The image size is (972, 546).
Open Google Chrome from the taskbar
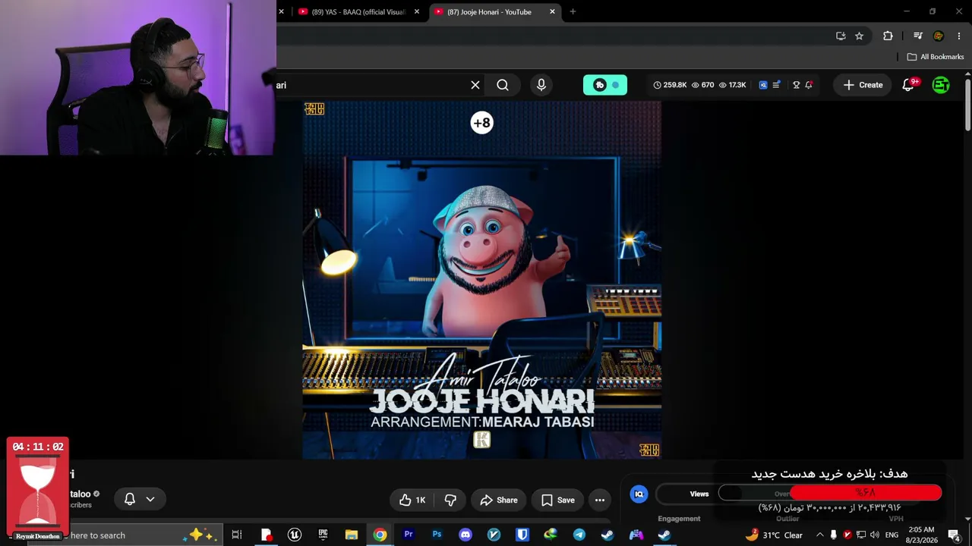[x=380, y=535]
